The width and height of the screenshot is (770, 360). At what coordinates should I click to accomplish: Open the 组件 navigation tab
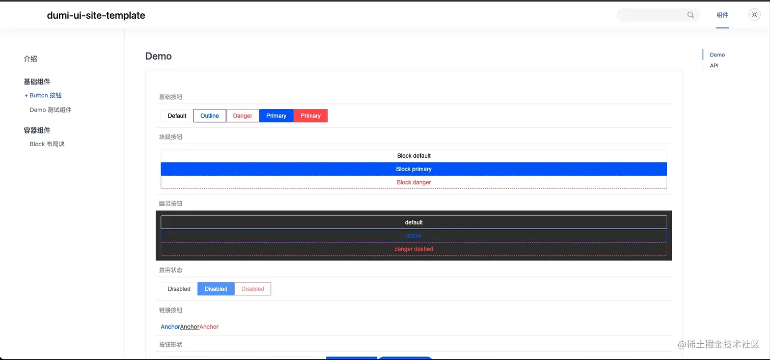click(722, 15)
